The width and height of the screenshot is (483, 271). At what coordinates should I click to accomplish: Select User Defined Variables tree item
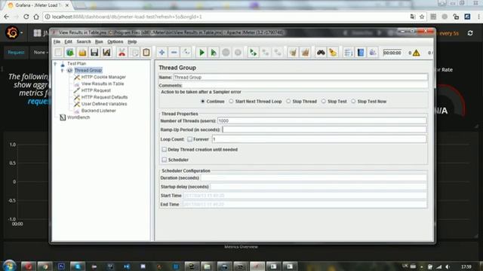click(104, 104)
